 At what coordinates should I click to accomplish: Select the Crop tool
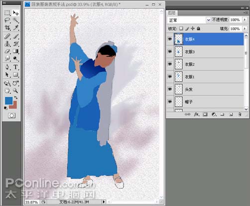[x=7, y=27]
